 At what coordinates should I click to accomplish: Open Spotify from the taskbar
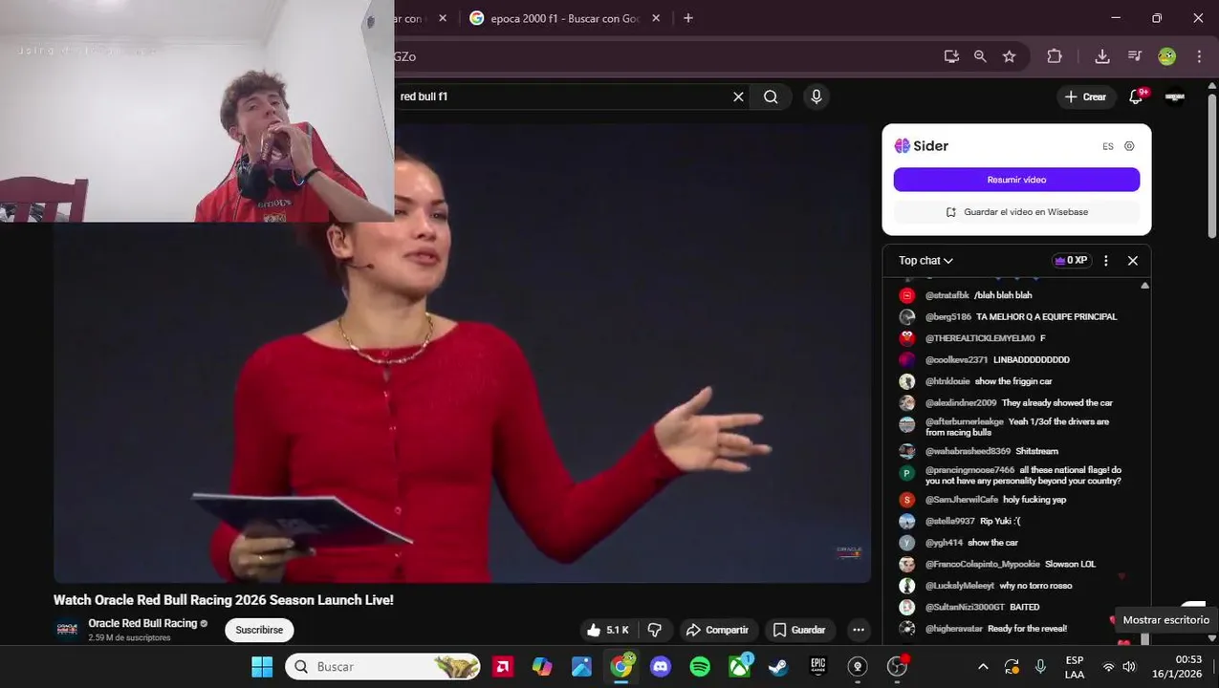(x=700, y=666)
